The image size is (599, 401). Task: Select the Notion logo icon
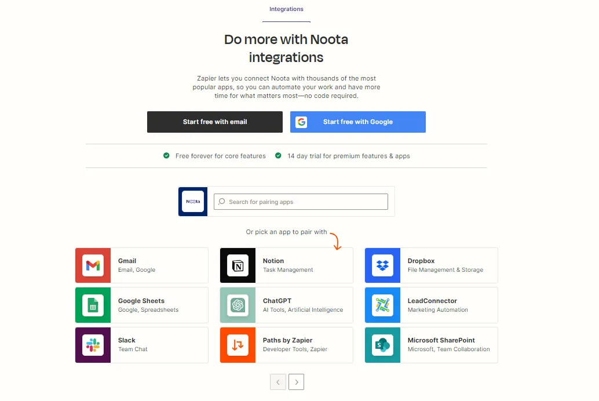tap(238, 265)
